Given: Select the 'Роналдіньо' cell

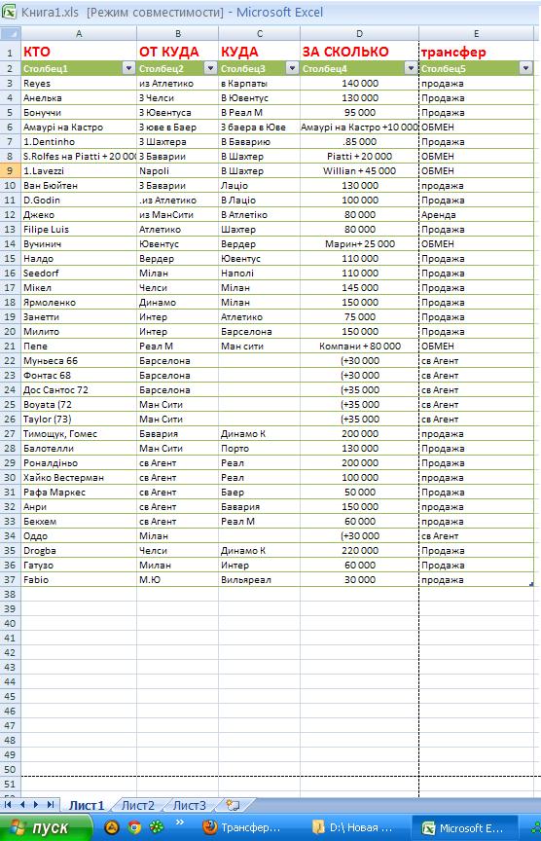Looking at the screenshot, I should [x=79, y=463].
